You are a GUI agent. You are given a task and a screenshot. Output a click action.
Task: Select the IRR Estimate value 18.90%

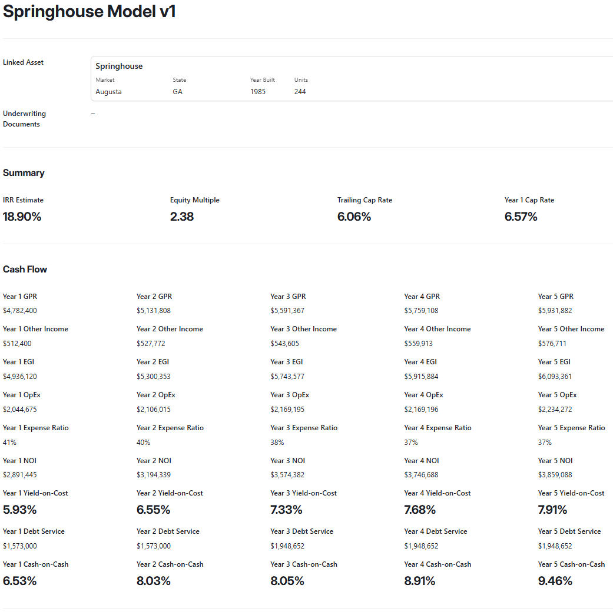pos(22,217)
